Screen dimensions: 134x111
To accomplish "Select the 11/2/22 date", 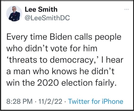I will pyautogui.click(x=50, y=102).
